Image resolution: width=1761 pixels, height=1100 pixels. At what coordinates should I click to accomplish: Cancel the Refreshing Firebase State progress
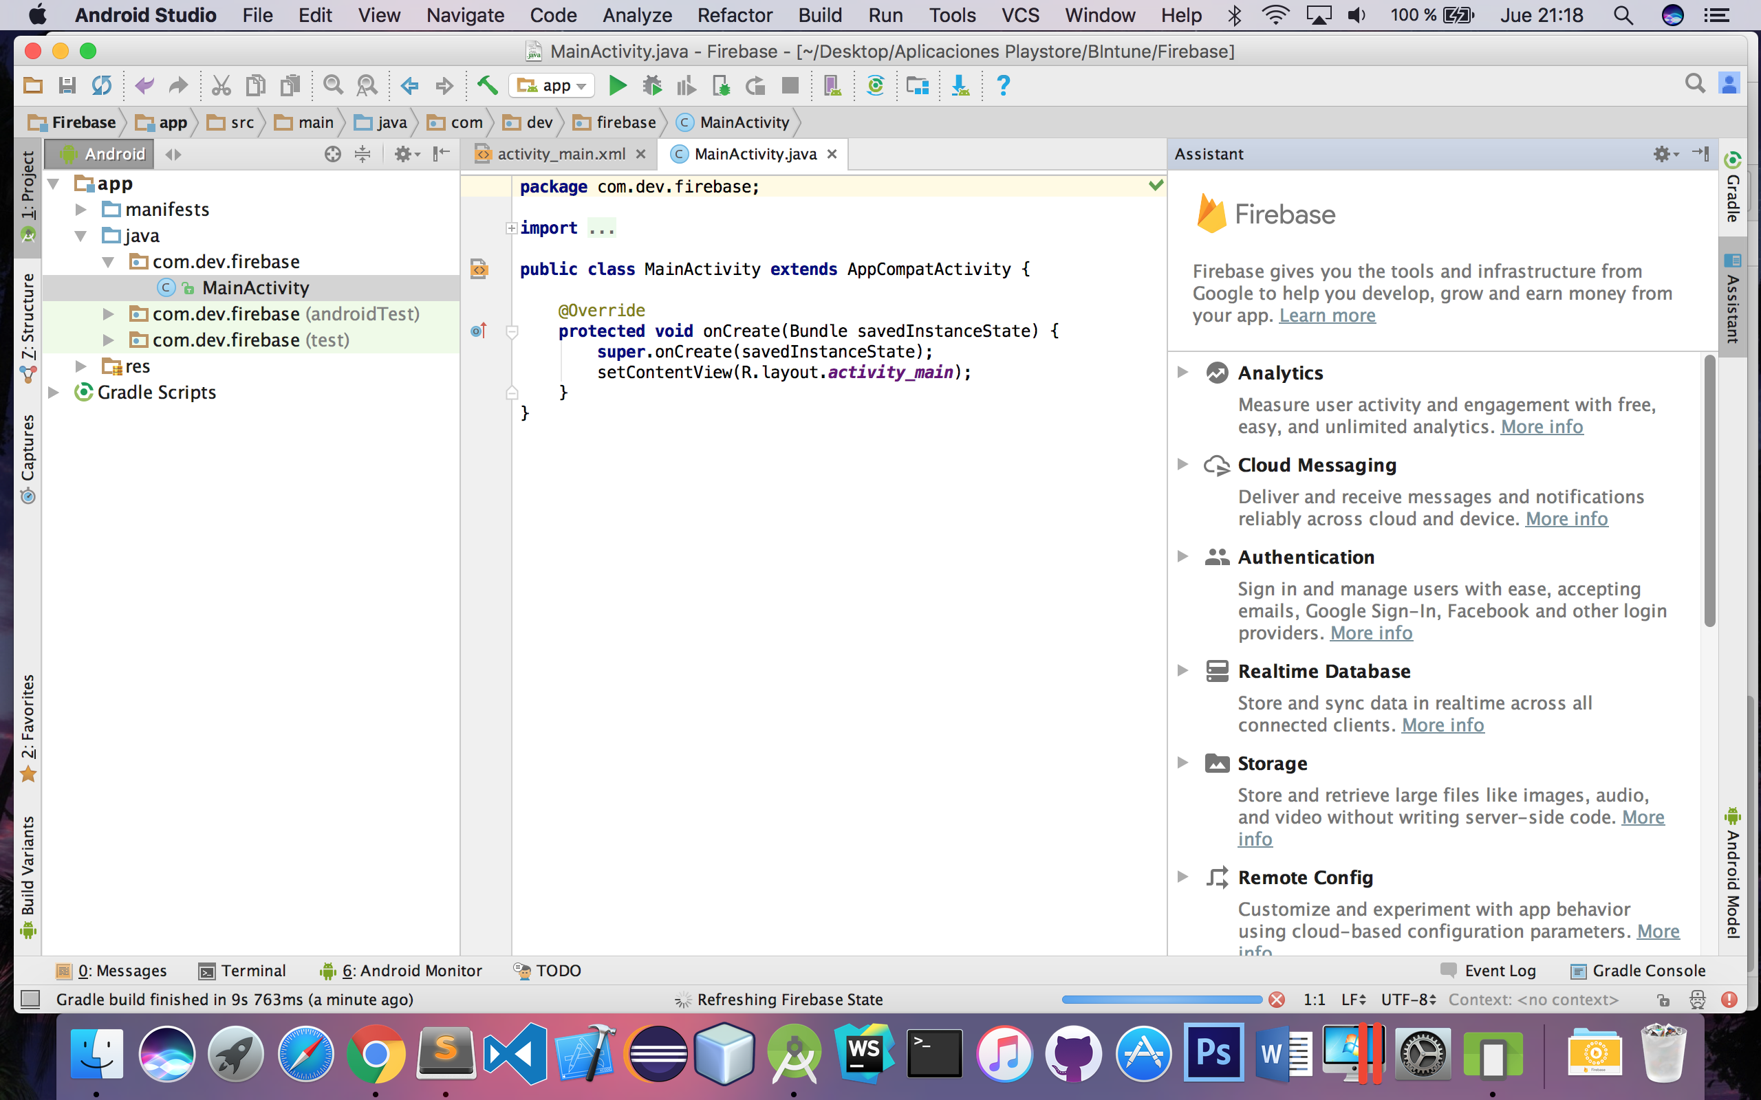[1276, 1000]
